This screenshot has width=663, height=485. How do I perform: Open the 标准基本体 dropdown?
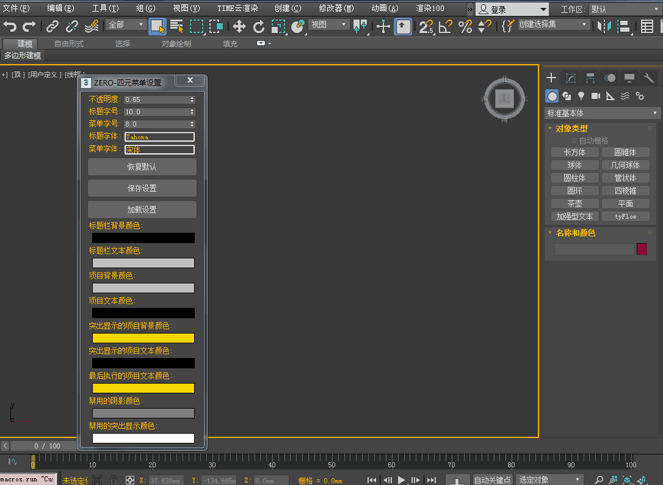pyautogui.click(x=603, y=113)
